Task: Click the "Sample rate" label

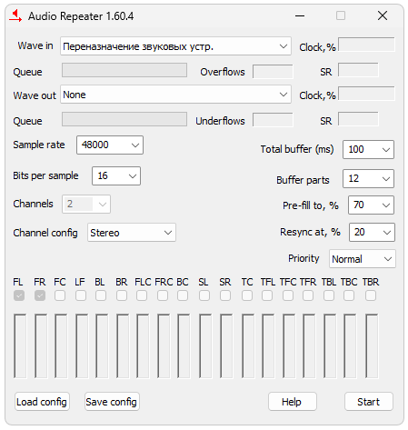Action: pyautogui.click(x=39, y=145)
